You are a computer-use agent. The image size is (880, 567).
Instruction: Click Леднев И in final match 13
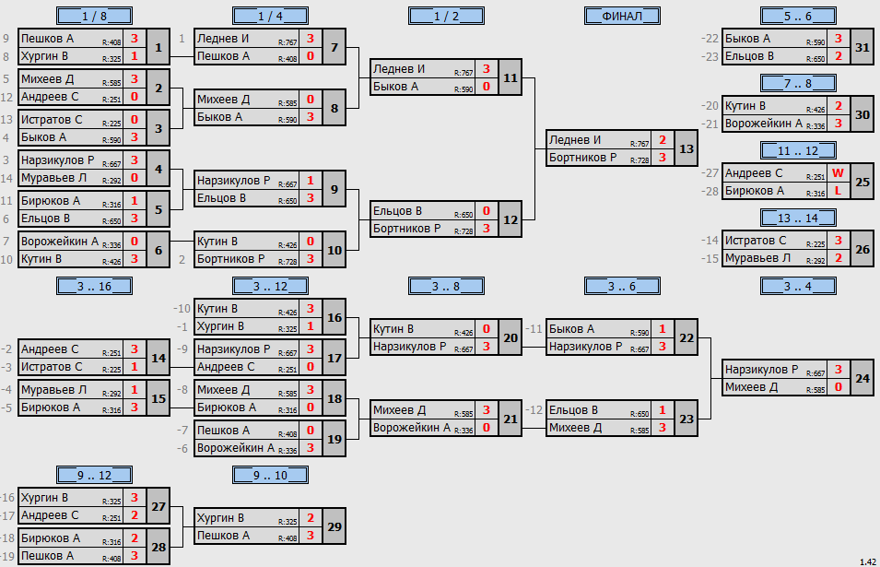pyautogui.click(x=575, y=140)
